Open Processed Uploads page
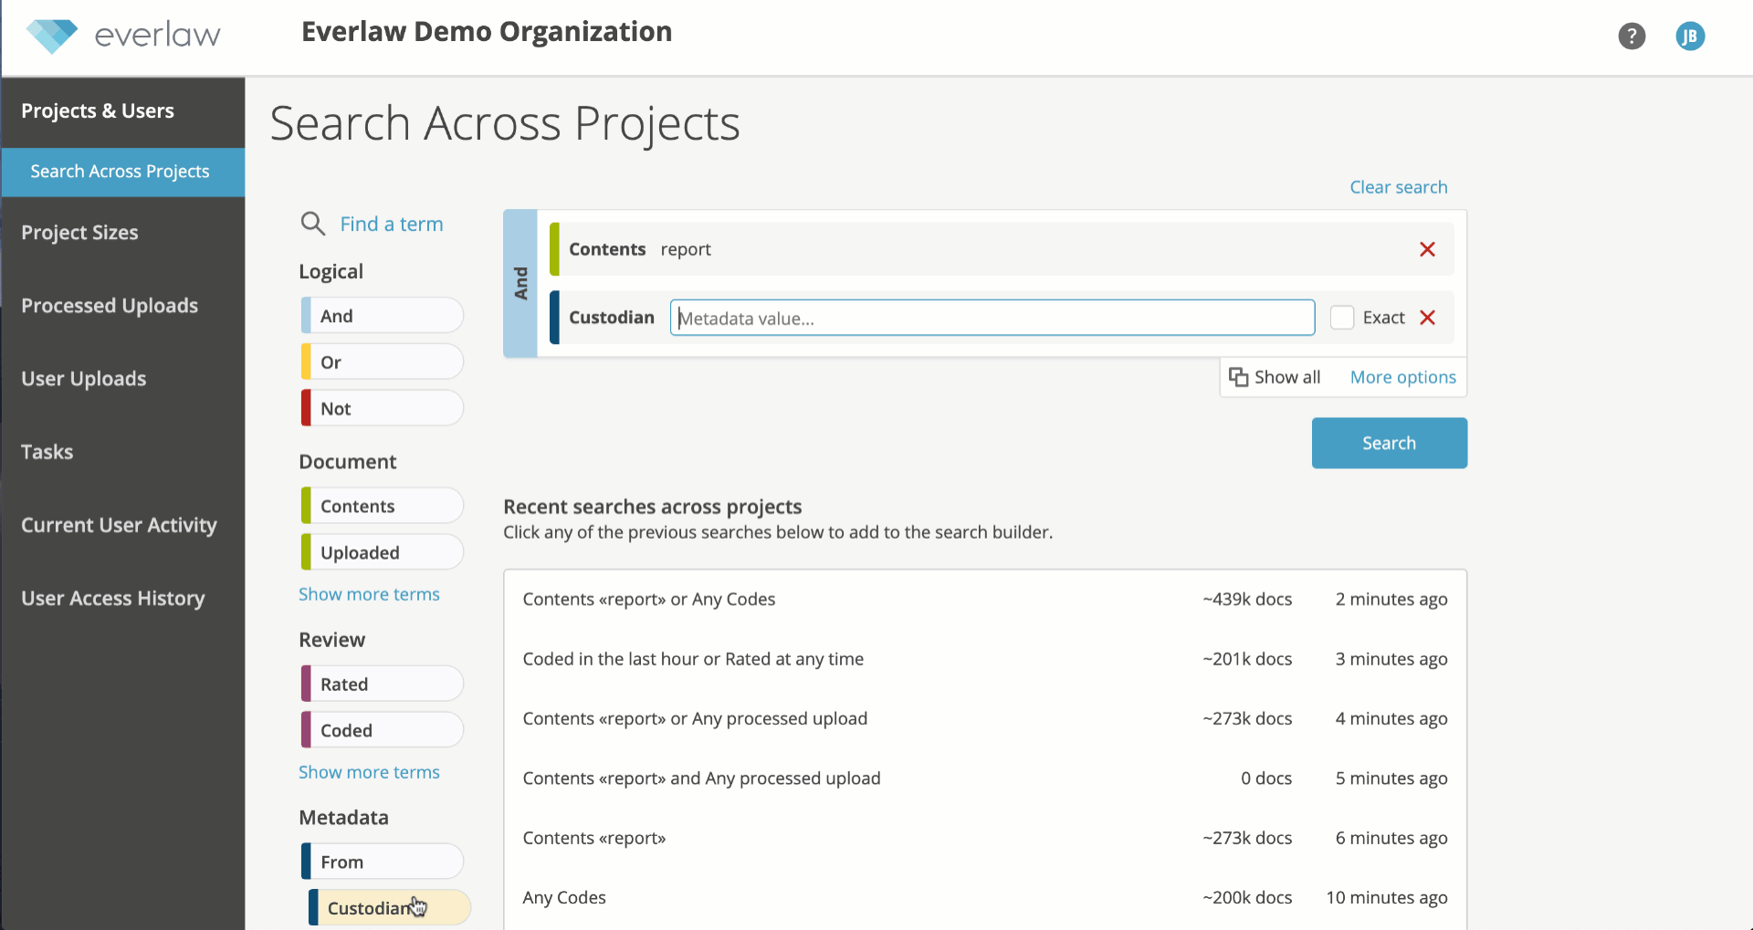Screen dimensions: 1753x930 (x=110, y=306)
